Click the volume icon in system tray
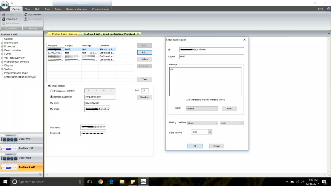The height and width of the screenshot is (186, 331). click(x=302, y=182)
